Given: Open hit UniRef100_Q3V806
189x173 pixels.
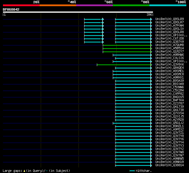Looking at the screenshot, I should (170, 65).
